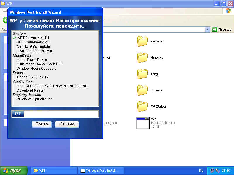Click the green Back arrow in Explorer
Image resolution: width=234 pixels, height=175 pixels.
point(5,20)
